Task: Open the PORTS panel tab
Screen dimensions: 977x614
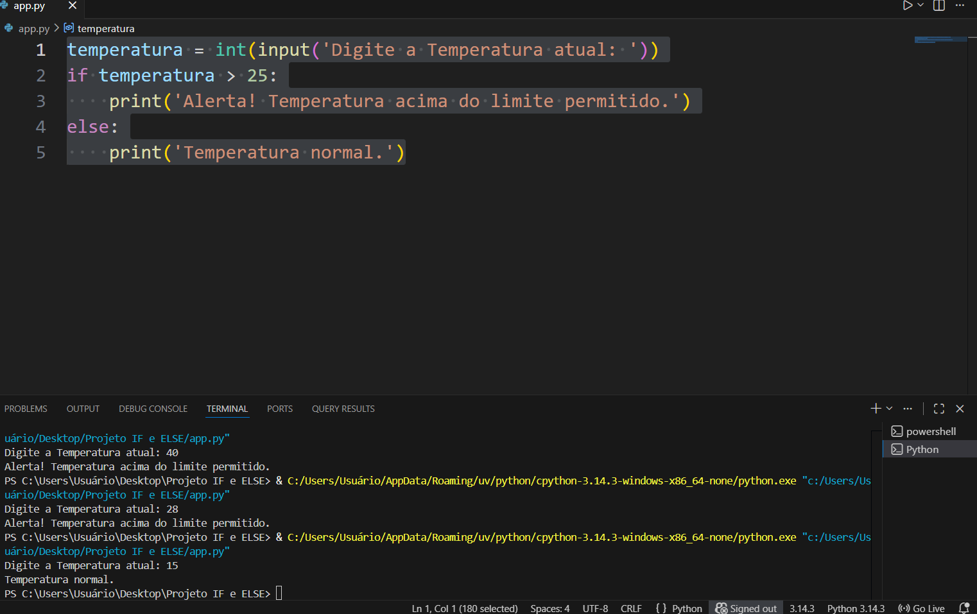Action: (280, 409)
